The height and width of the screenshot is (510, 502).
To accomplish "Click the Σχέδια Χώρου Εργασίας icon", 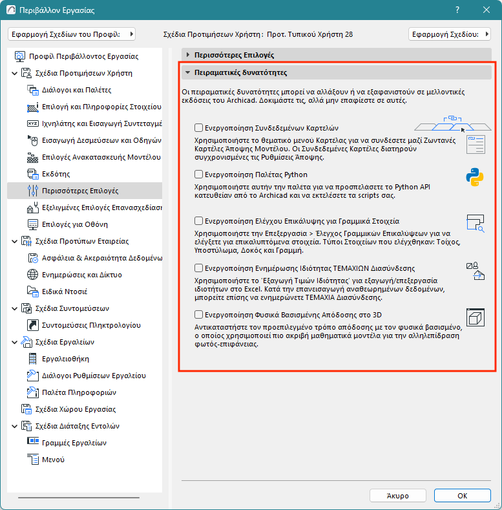I will [x=26, y=409].
